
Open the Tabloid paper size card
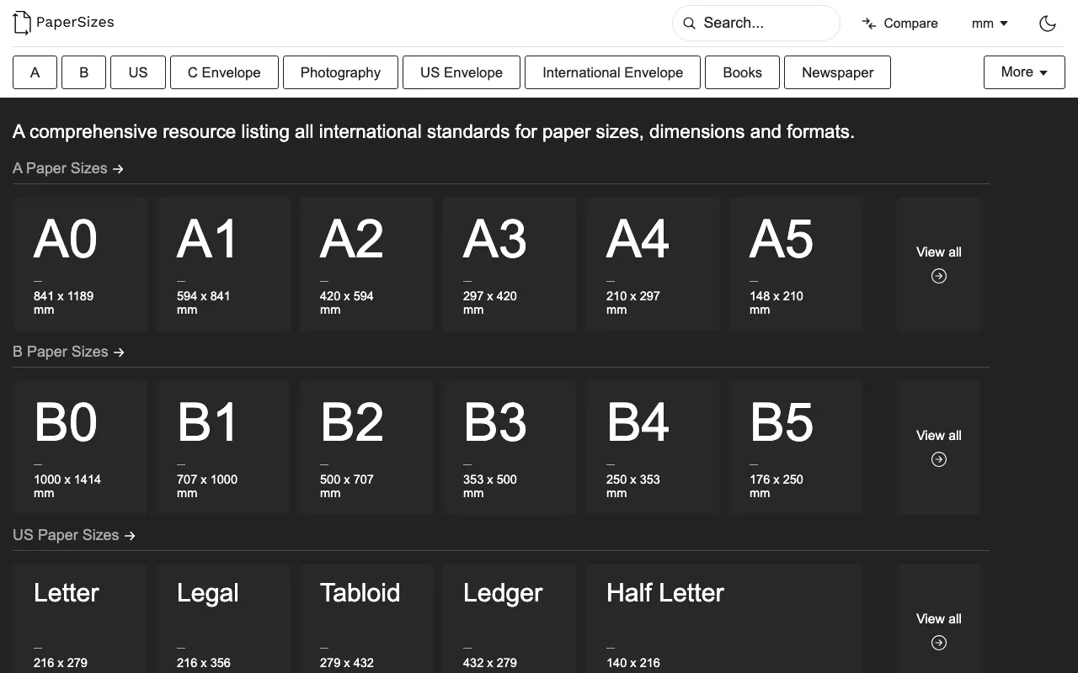tap(366, 618)
